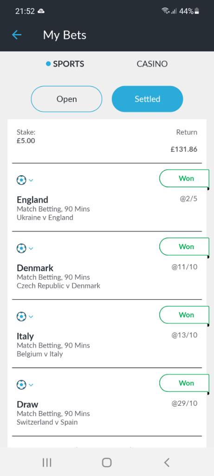Tap the Won badge for Switzerland v Spain
The image size is (214, 476).
pyautogui.click(x=184, y=383)
